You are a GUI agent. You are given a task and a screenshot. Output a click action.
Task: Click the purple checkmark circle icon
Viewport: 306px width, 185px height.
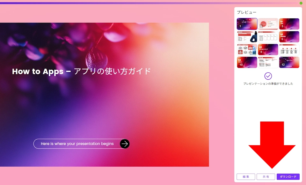[268, 76]
